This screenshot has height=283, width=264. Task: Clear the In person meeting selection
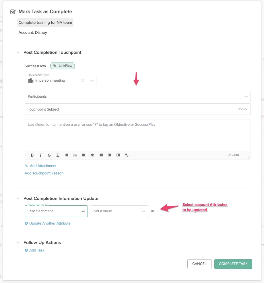83,80
